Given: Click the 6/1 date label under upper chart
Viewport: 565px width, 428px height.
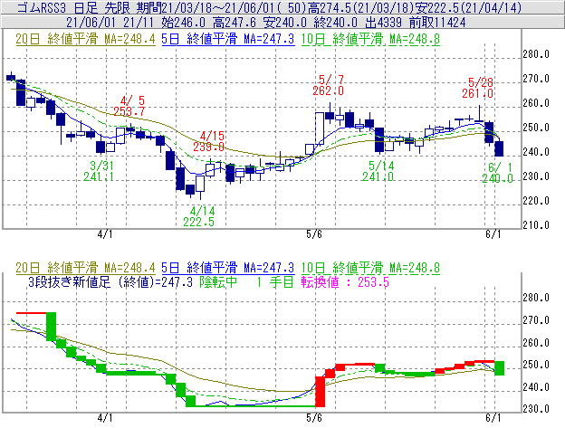Looking at the screenshot, I should [x=493, y=234].
